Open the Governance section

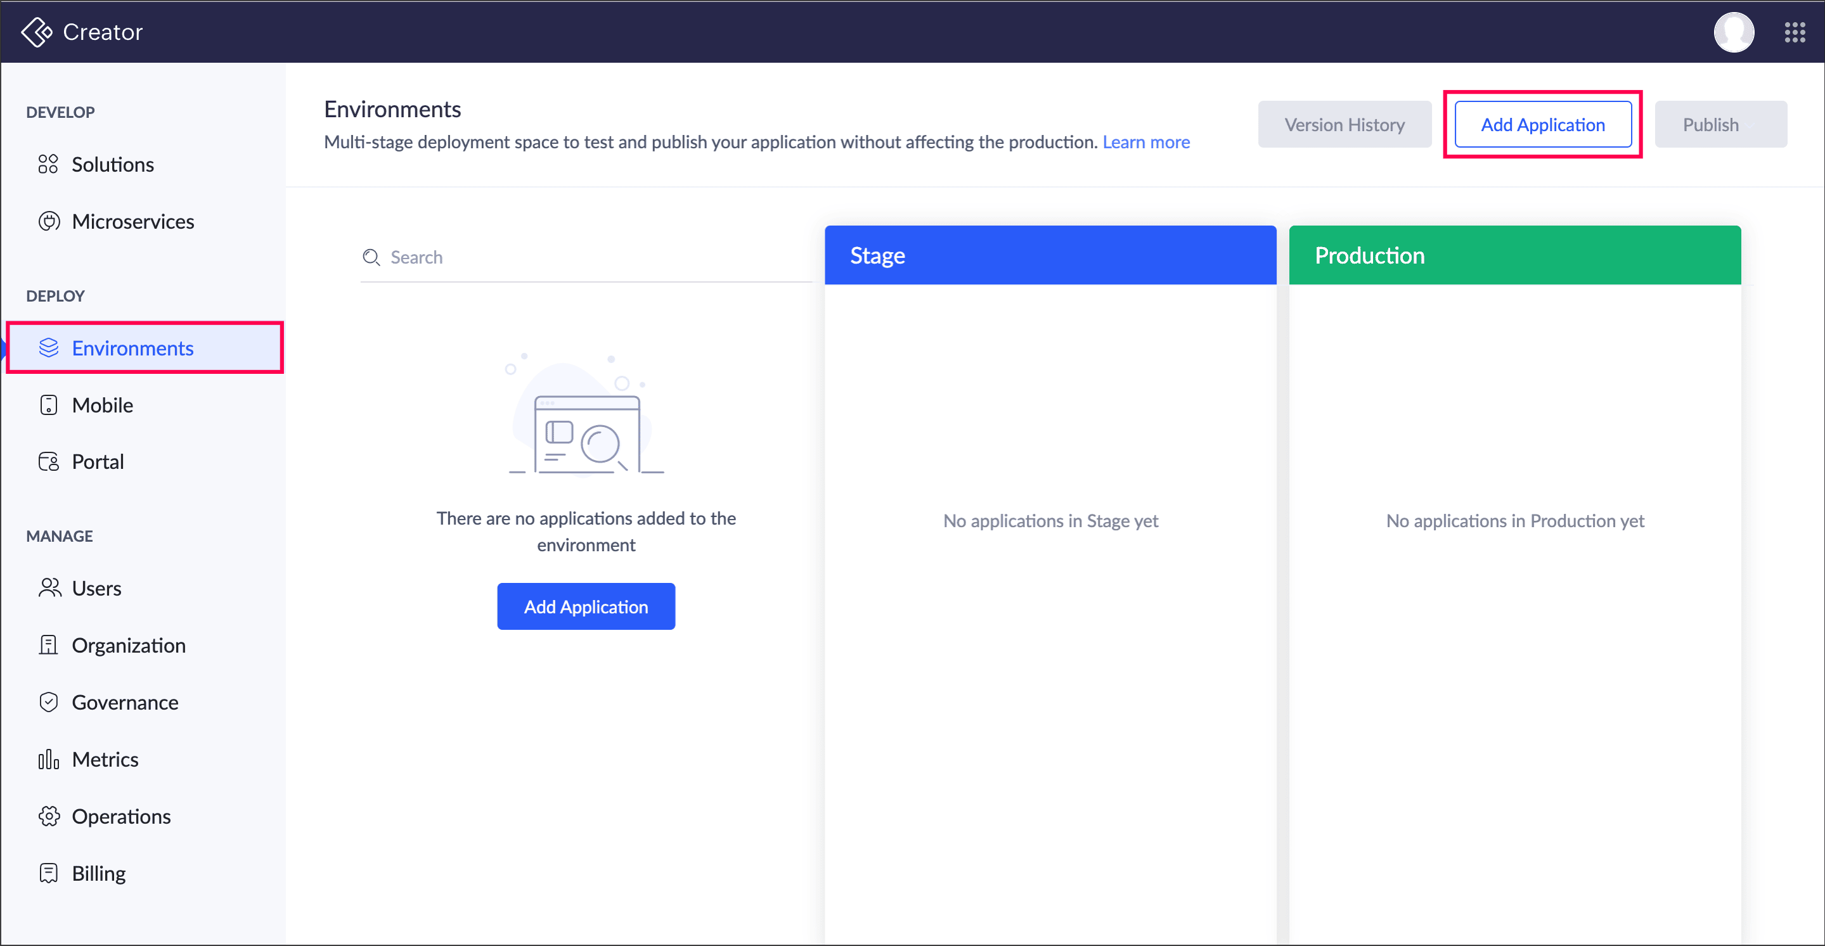coord(125,703)
